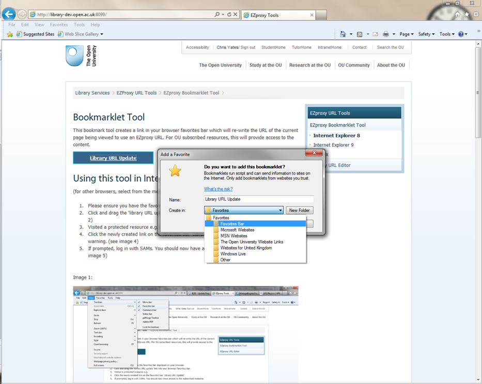The height and width of the screenshot is (384, 482).
Task: Open the Tools command bar menu
Action: pyautogui.click(x=447, y=34)
